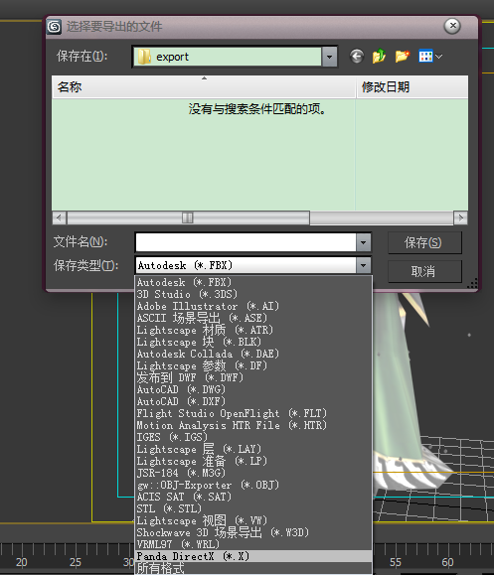Select STL (*.STL) format
This screenshot has width=494, height=575.
point(253,508)
